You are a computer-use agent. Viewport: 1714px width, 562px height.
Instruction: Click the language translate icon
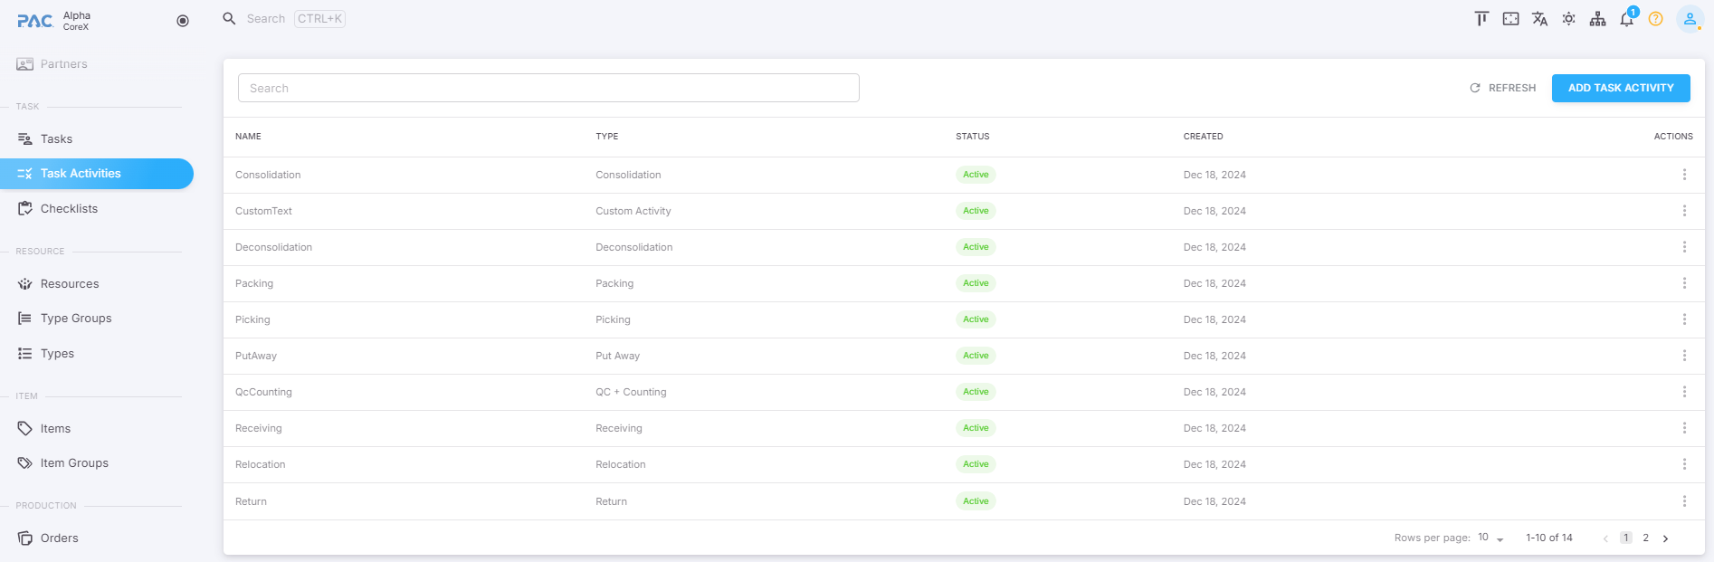click(1539, 19)
